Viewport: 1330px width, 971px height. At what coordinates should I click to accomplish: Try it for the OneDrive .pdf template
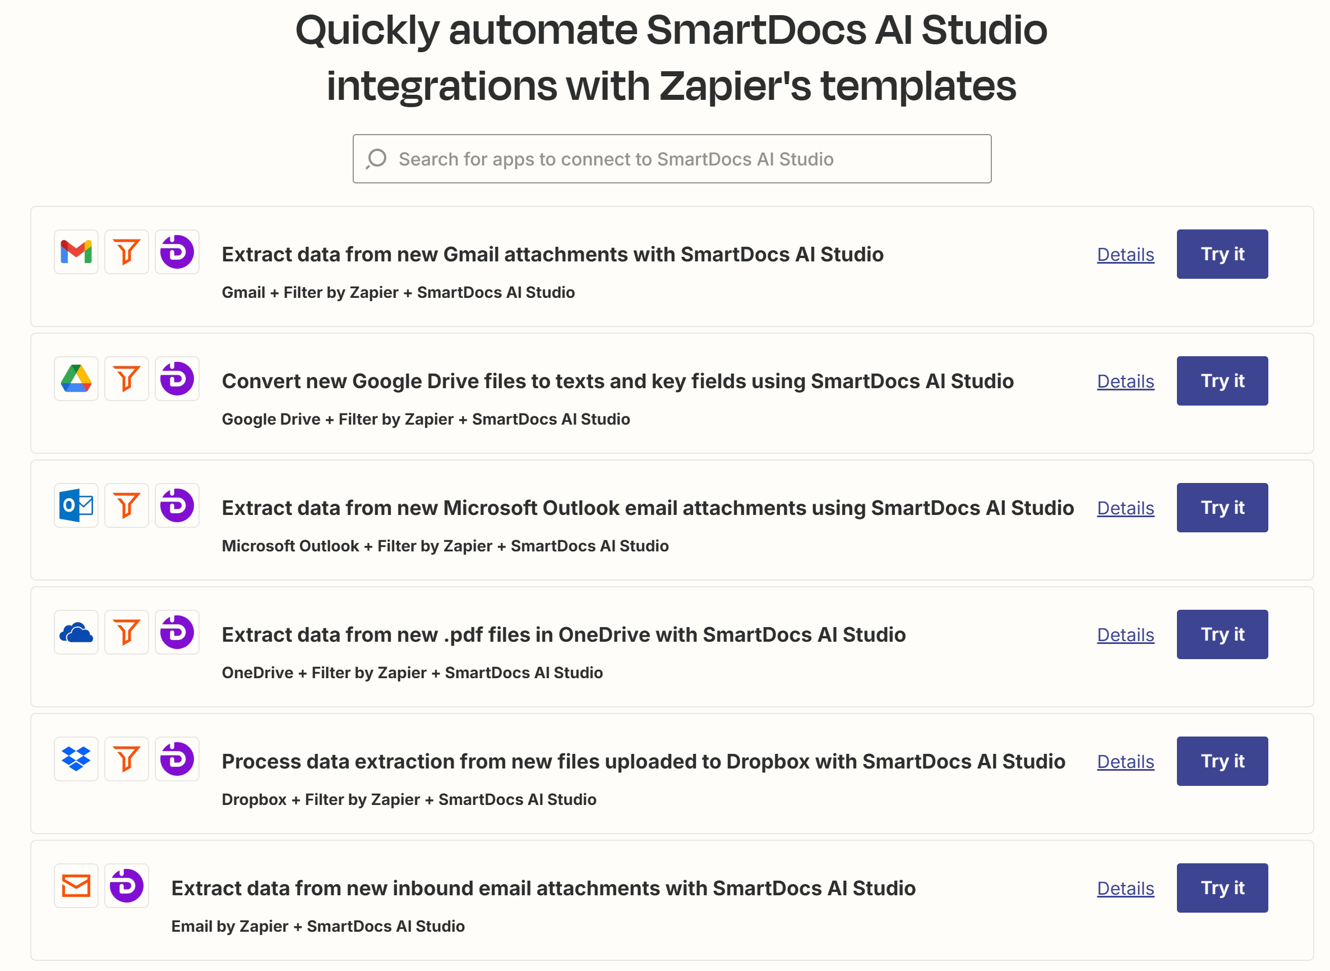coord(1223,636)
